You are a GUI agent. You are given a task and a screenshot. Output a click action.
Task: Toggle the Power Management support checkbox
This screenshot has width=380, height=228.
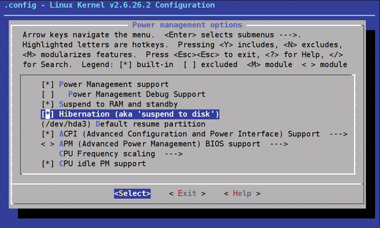pyautogui.click(x=47, y=84)
